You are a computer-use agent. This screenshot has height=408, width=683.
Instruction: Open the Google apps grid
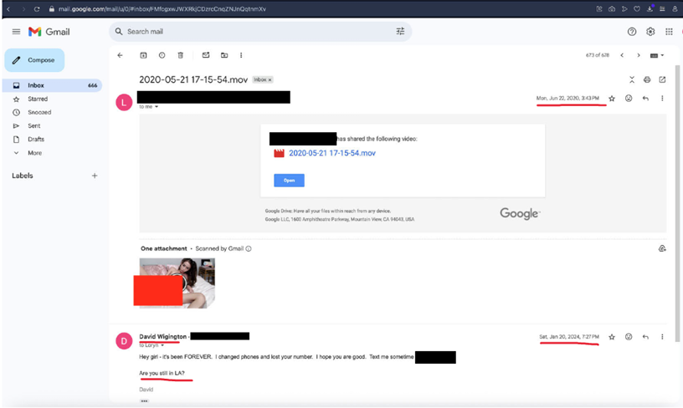coord(669,31)
